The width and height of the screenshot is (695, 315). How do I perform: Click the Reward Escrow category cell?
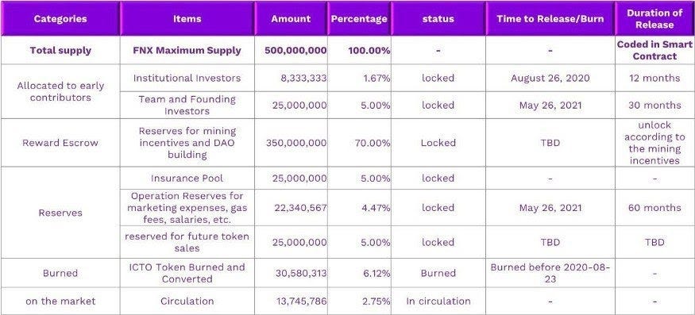point(60,143)
